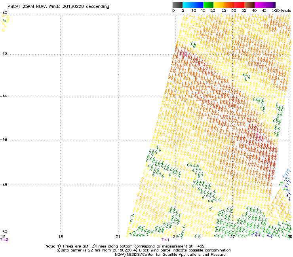The height and width of the screenshot is (257, 293).
Task: Click the gray 0-5 knots color swatch
Action: coord(177,5)
